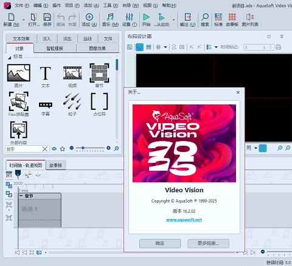Switch to the 智能模板 tab
The image size is (292, 266).
[55, 48]
